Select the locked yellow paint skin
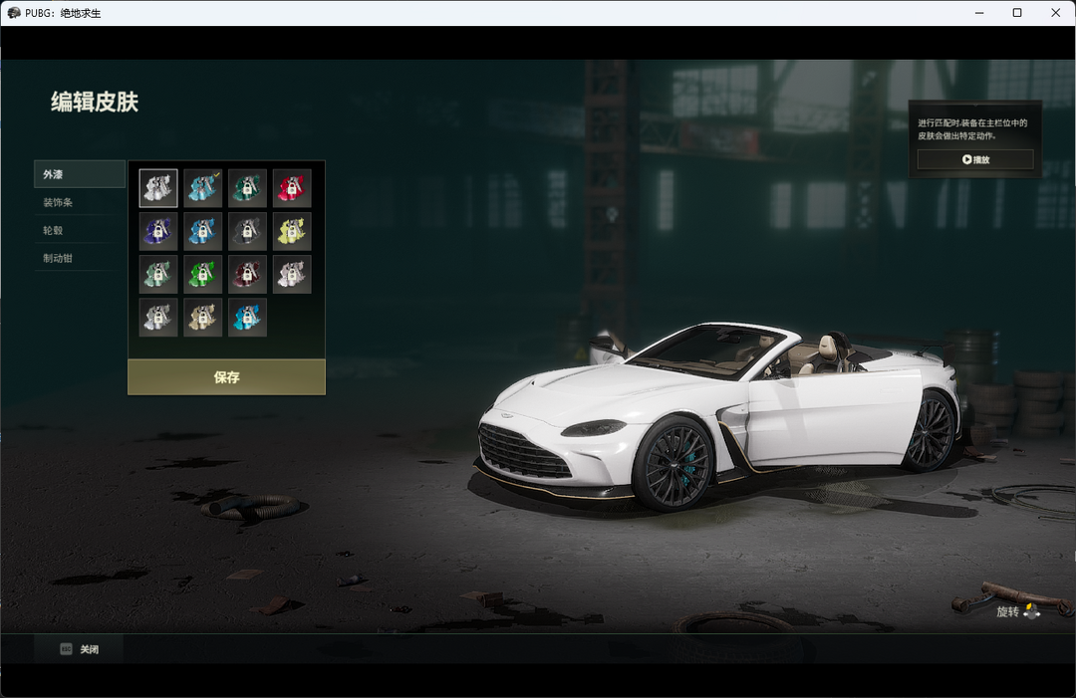Viewport: 1076px width, 698px height. [292, 231]
